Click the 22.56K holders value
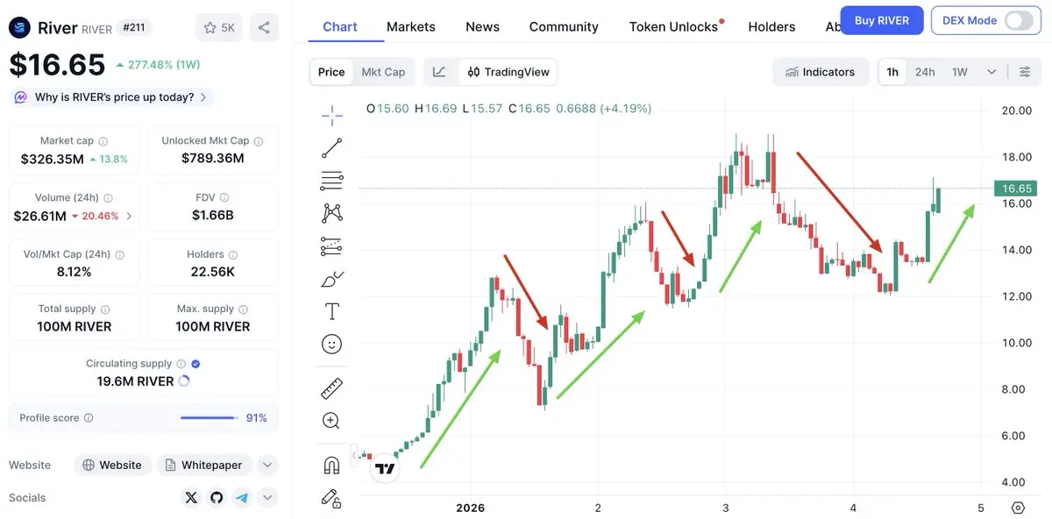 [x=213, y=272]
